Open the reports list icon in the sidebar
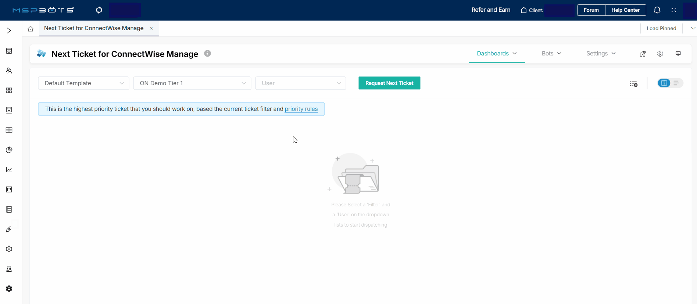The width and height of the screenshot is (697, 304). pos(9,209)
